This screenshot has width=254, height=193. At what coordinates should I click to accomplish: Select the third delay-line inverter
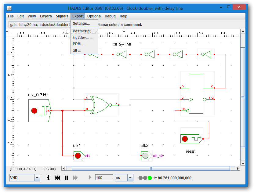coord(150,54)
